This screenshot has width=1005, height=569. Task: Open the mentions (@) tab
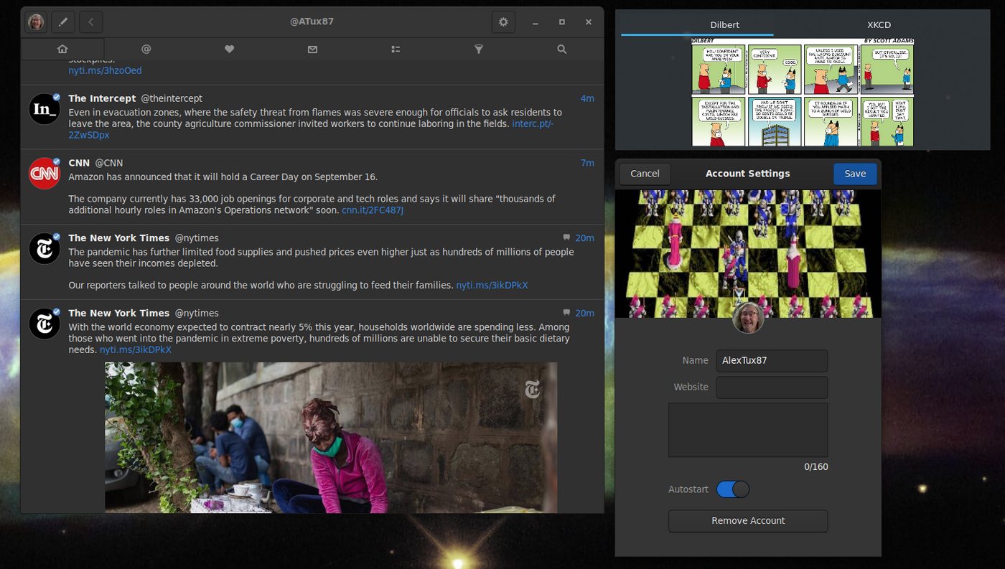point(146,50)
